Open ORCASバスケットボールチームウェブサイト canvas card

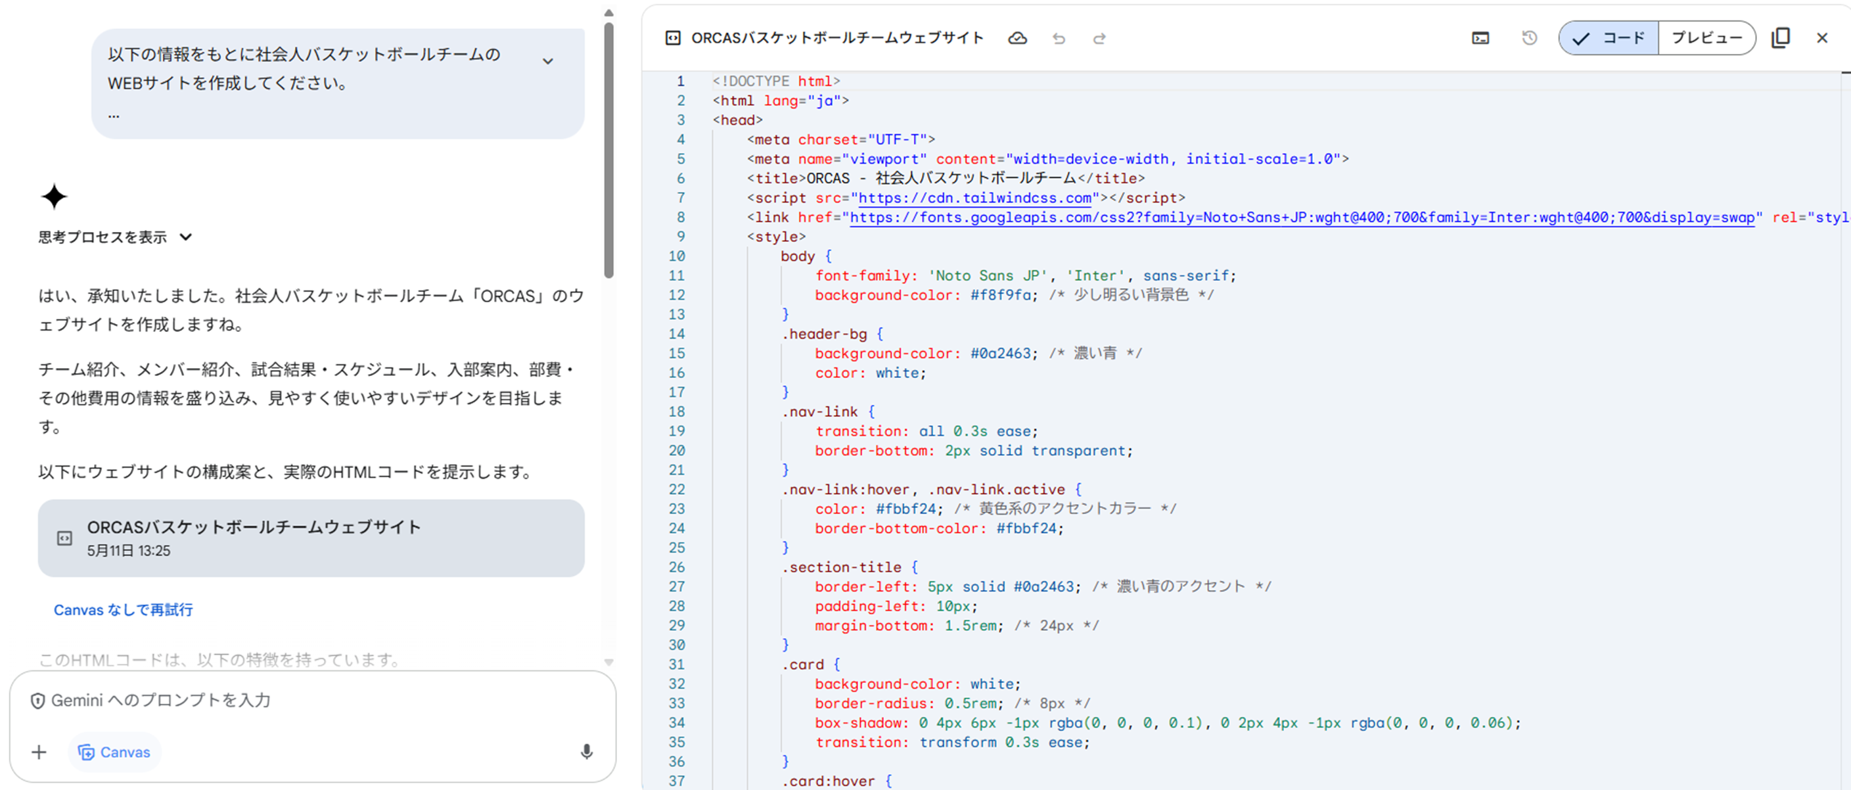(310, 538)
